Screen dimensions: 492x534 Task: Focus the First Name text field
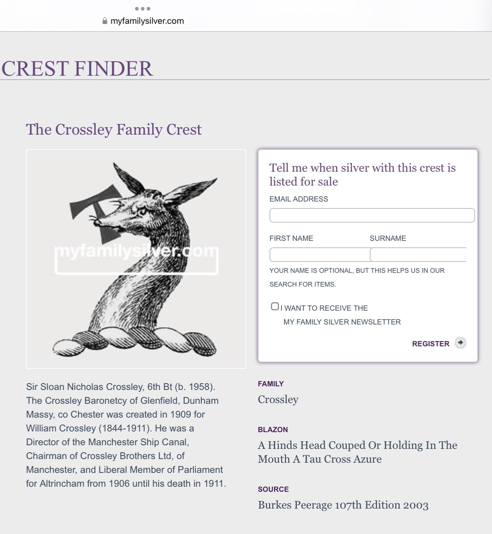[320, 255]
